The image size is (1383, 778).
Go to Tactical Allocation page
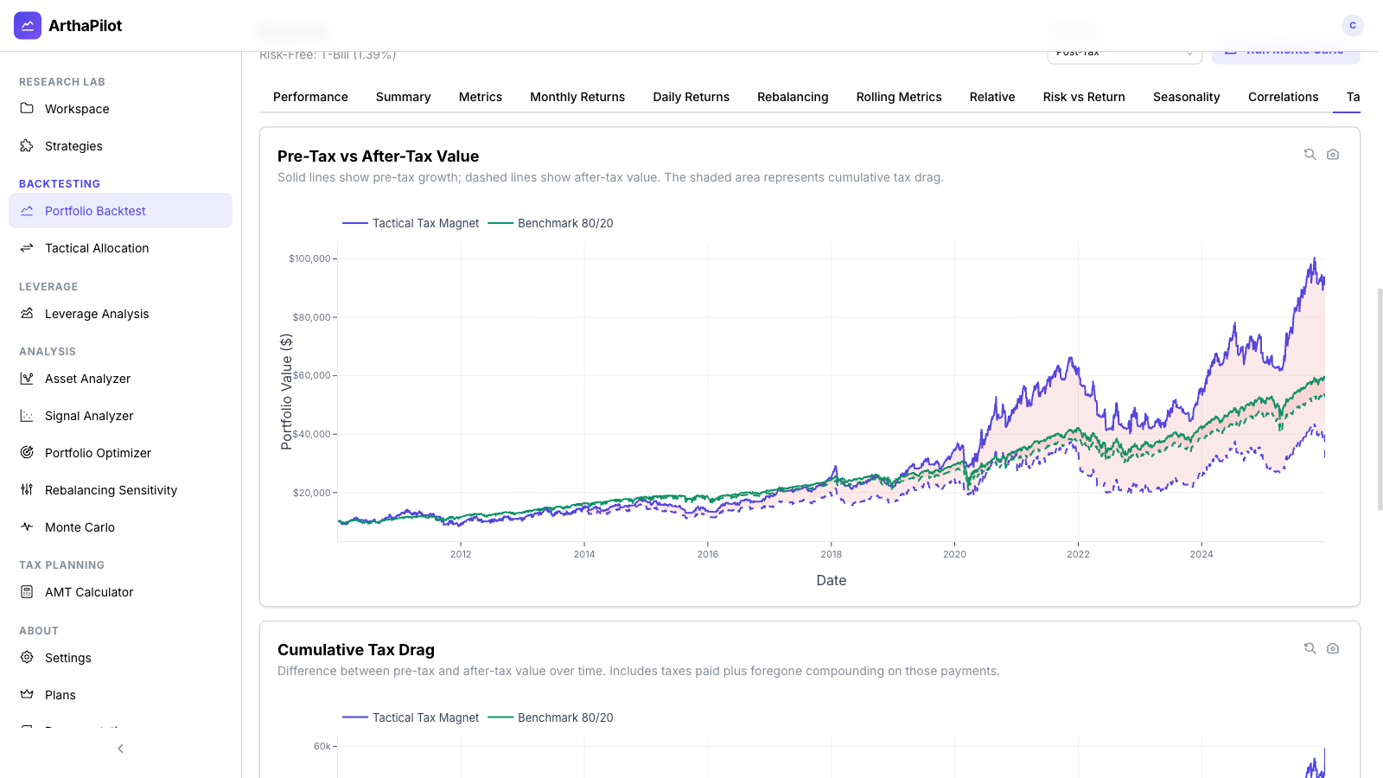pyautogui.click(x=97, y=248)
